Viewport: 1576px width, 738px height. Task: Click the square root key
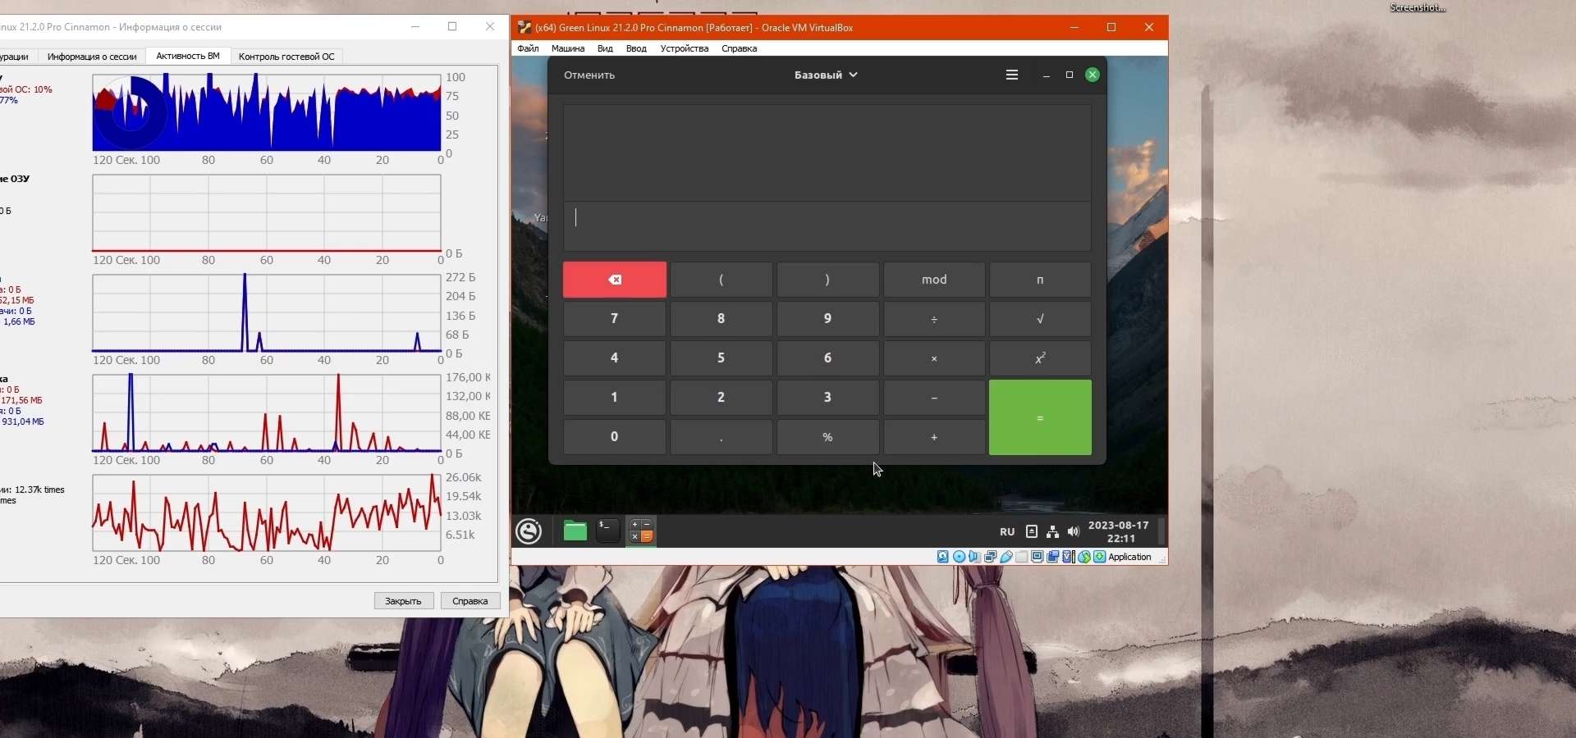(x=1040, y=319)
